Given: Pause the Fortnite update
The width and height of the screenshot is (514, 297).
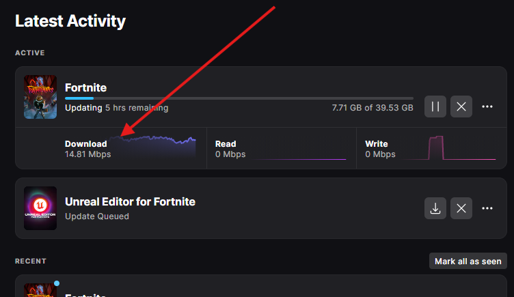Looking at the screenshot, I should tap(435, 107).
